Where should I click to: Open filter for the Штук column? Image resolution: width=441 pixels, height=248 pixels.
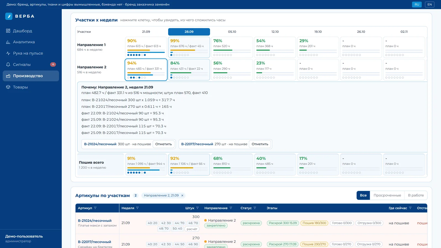coord(197,208)
